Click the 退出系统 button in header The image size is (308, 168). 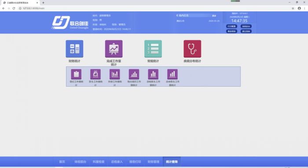click(246, 31)
